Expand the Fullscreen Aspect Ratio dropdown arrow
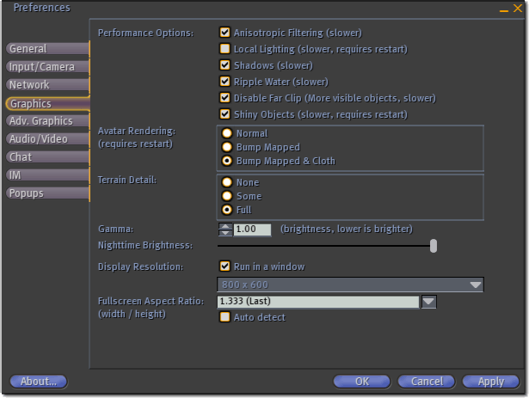Image resolution: width=529 pixels, height=398 pixels. tap(429, 301)
